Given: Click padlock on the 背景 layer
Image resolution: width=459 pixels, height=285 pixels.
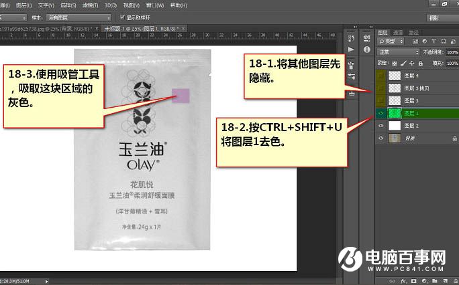Looking at the screenshot, I should [x=454, y=138].
